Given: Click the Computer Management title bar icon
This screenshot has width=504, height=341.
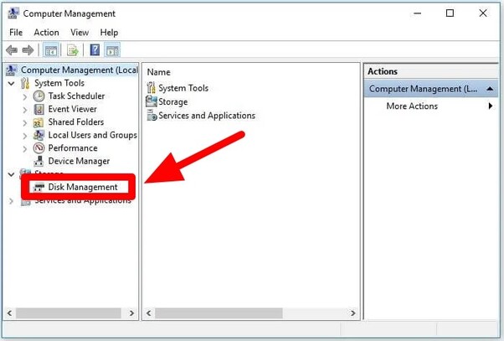Looking at the screenshot, I should pos(13,13).
